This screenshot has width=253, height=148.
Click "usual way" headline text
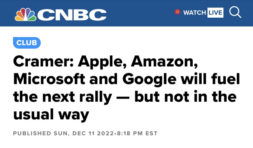pos(51,114)
